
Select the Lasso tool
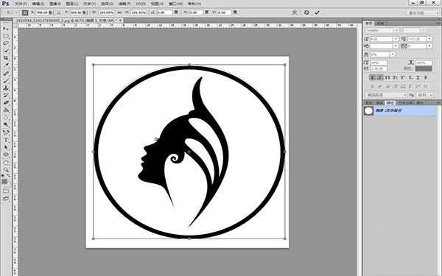(x=6, y=43)
